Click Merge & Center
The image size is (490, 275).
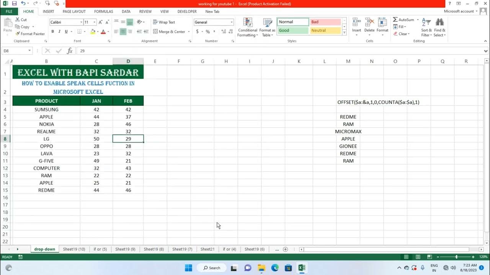169,32
